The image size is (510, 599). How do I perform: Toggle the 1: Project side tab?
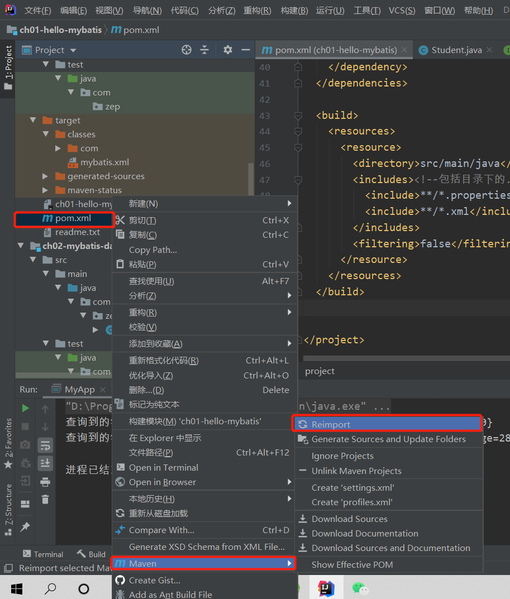pyautogui.click(x=8, y=68)
